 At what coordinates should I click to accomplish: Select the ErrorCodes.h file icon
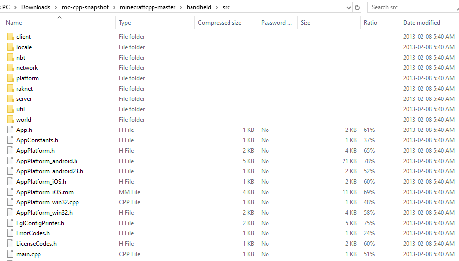[10, 233]
